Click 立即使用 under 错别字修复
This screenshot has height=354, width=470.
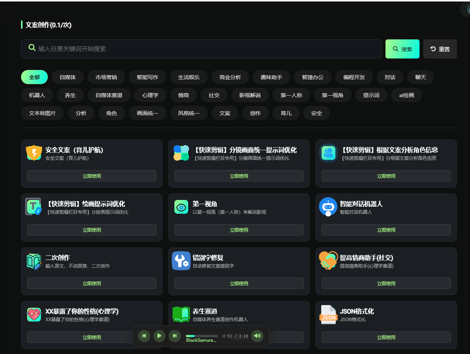tap(239, 283)
